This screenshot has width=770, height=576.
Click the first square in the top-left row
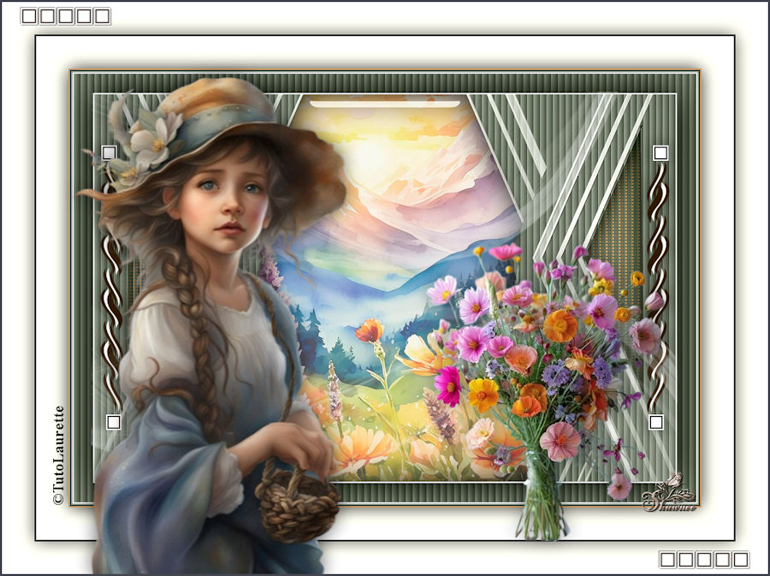(x=28, y=16)
